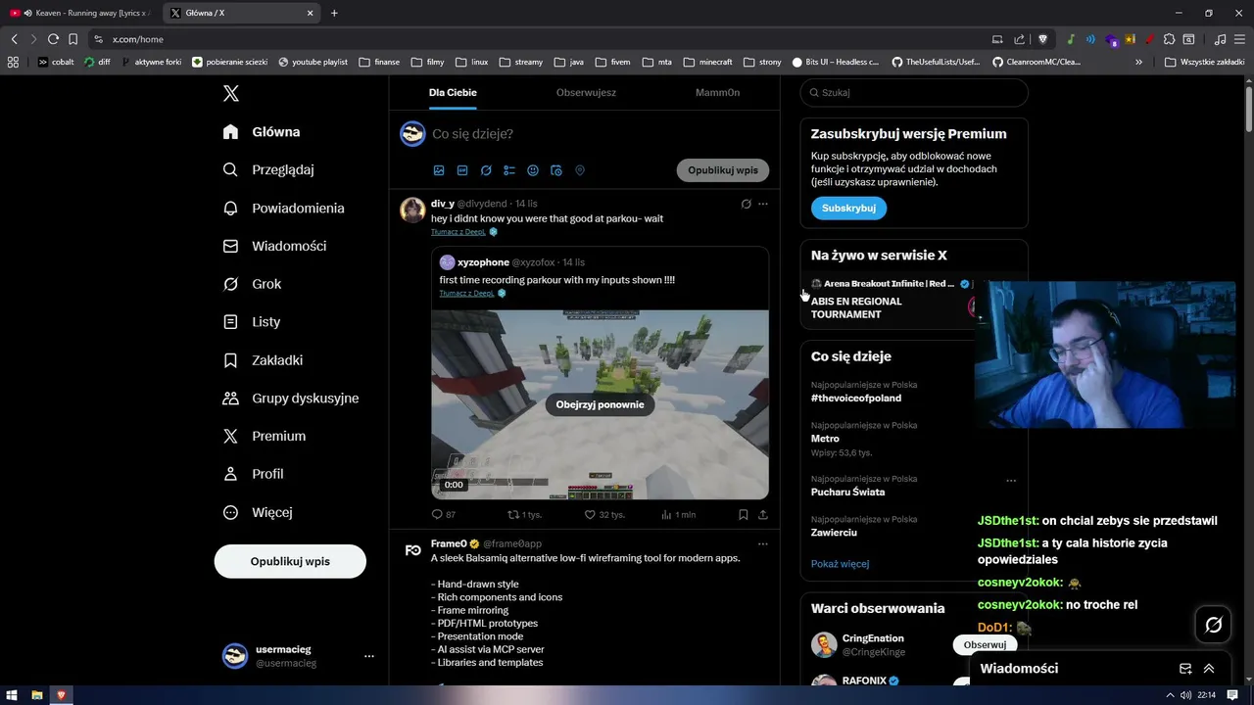Add media image to the new post
The image size is (1254, 705).
tap(439, 170)
